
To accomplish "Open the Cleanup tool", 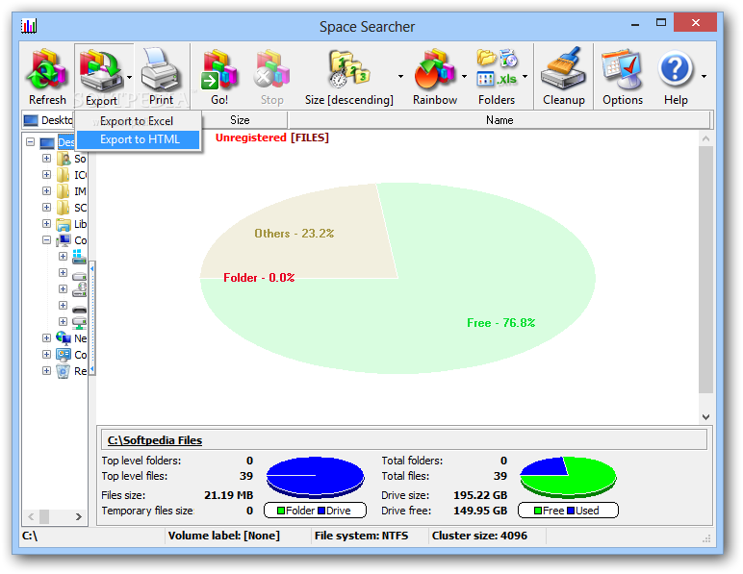I will [563, 69].
